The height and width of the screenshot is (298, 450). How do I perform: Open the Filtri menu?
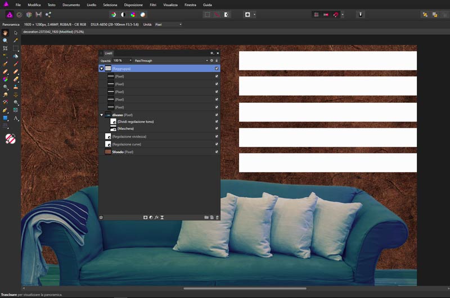153,5
